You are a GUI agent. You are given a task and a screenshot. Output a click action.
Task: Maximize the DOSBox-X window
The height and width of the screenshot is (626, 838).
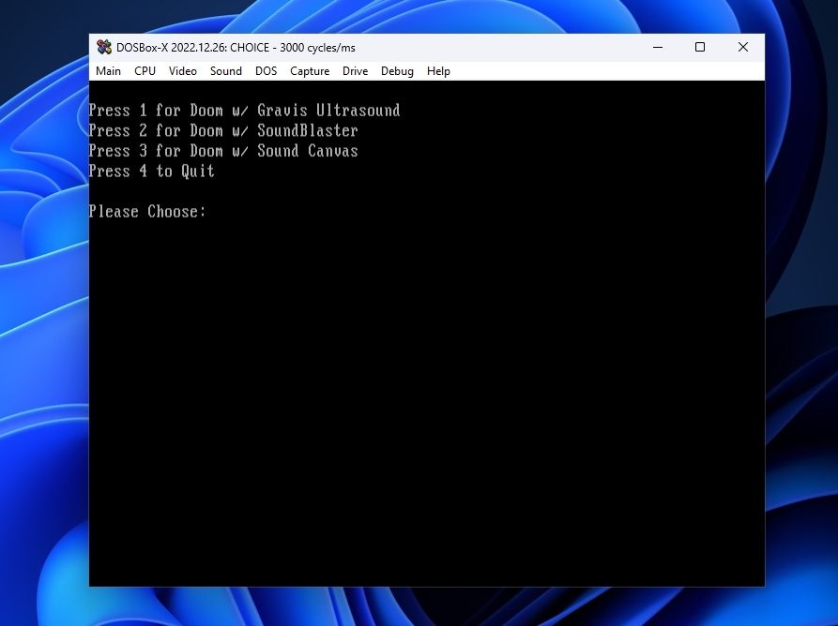pyautogui.click(x=699, y=47)
